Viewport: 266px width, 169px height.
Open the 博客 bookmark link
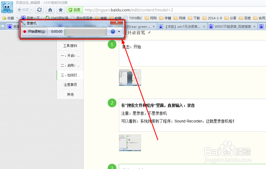click(103, 18)
